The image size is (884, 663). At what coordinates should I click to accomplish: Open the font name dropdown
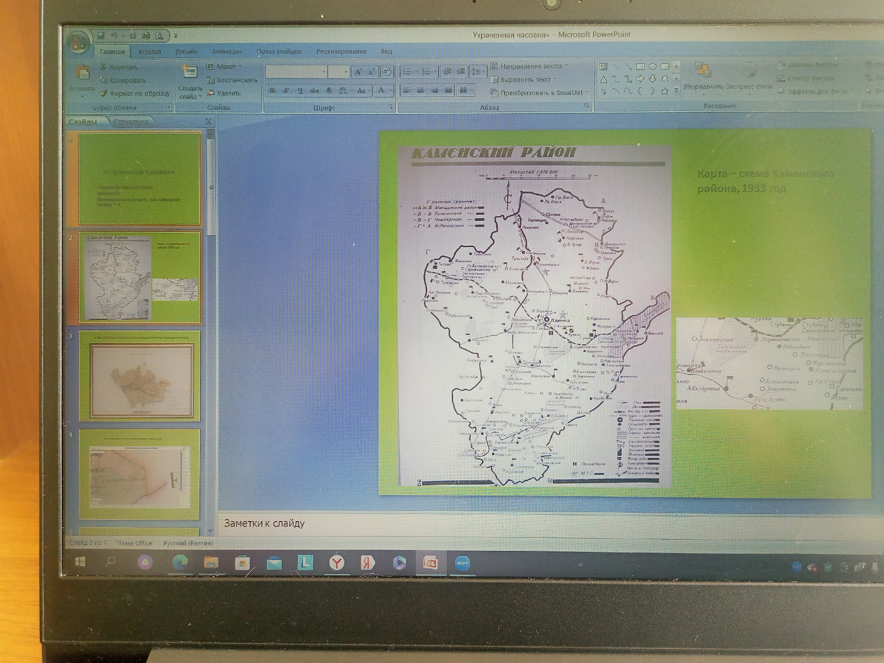tap(324, 72)
